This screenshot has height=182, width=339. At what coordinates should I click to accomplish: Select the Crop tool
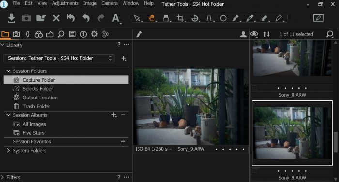pyautogui.click(x=180, y=18)
